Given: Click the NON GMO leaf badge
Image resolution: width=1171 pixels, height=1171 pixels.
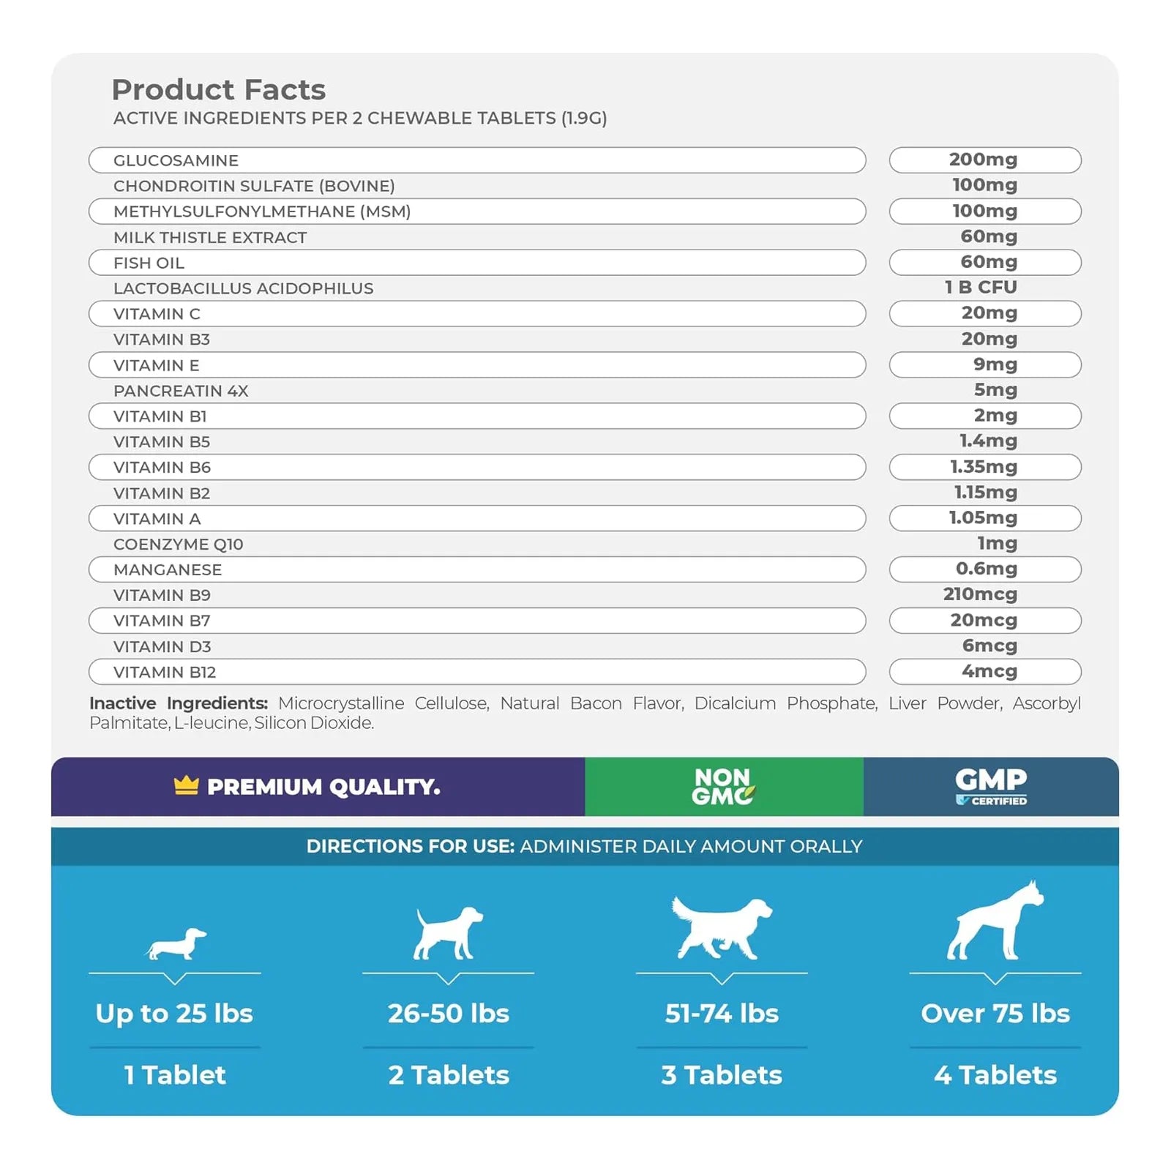Looking at the screenshot, I should pyautogui.click(x=724, y=787).
